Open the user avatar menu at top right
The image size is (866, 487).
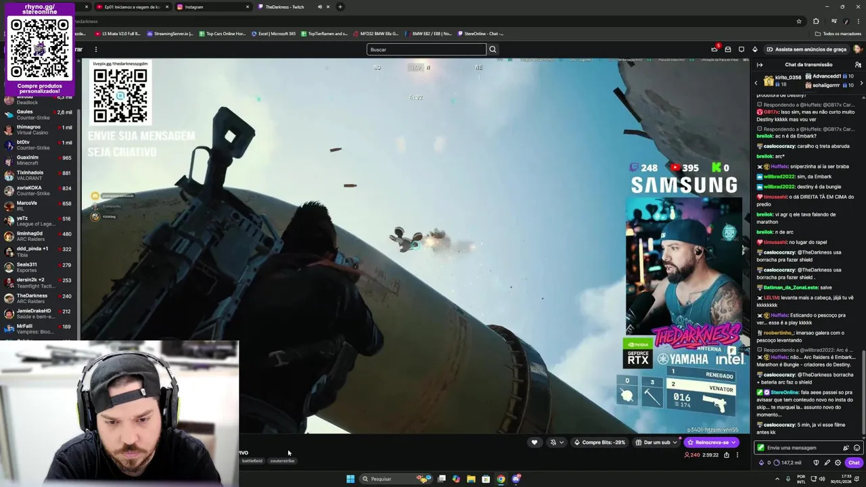click(x=858, y=49)
